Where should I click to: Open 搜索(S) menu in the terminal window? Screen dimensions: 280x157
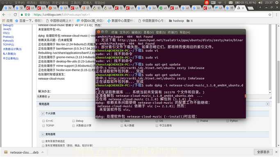pyautogui.click(x=161, y=32)
